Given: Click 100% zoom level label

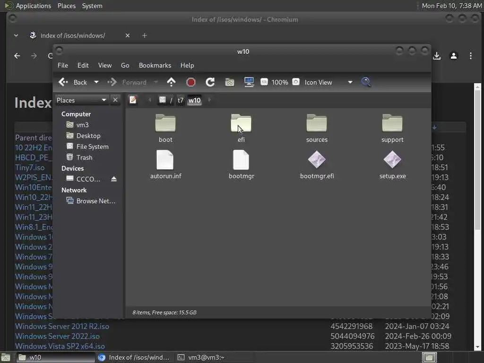Looking at the screenshot, I should (x=280, y=82).
